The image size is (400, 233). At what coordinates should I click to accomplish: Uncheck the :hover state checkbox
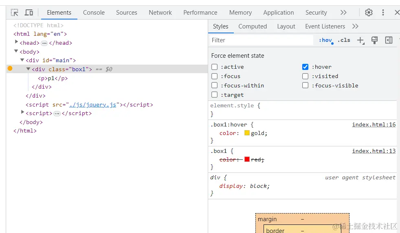(305, 67)
